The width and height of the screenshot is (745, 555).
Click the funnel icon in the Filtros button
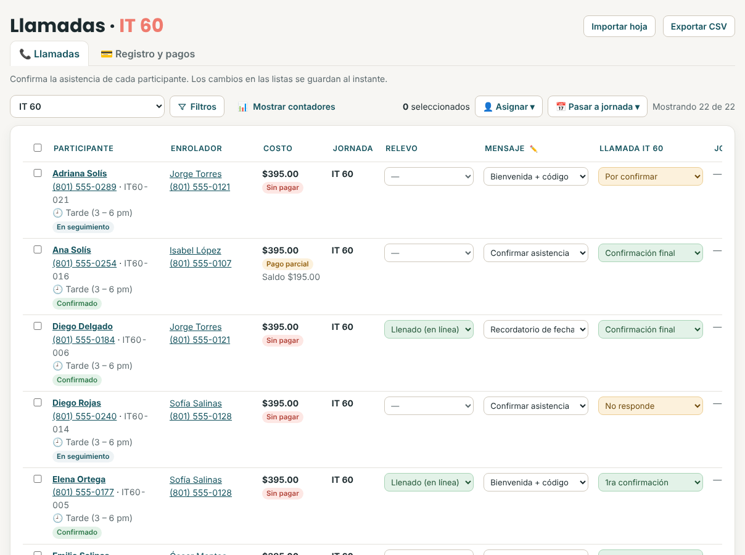point(182,107)
